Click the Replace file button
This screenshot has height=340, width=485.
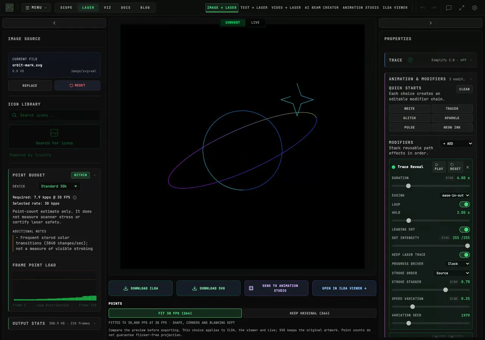coord(30,85)
